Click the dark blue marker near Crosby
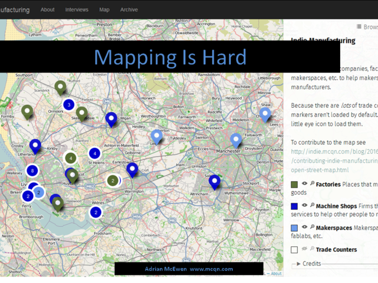378x283 pixels. 35,146
